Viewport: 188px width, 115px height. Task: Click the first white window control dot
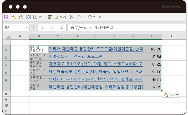[11, 7]
